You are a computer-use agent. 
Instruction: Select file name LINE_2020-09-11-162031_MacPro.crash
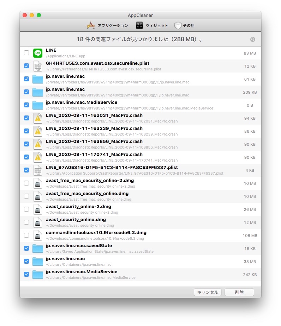94,115
